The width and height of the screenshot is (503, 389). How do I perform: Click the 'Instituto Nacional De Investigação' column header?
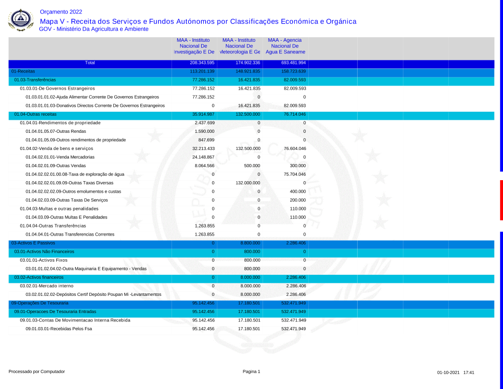[x=194, y=46]
